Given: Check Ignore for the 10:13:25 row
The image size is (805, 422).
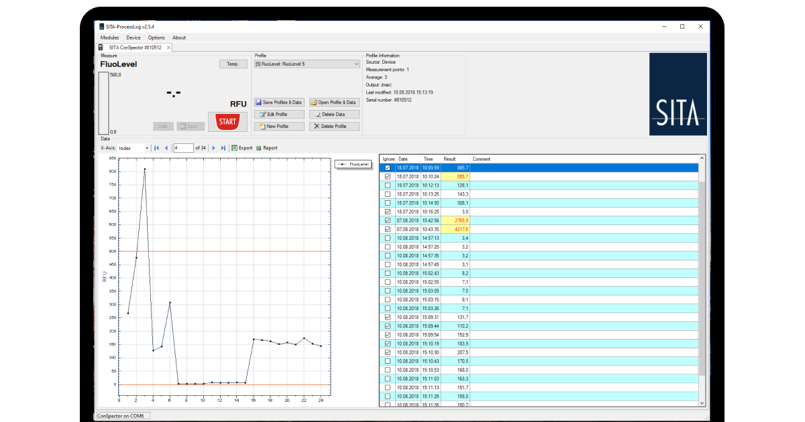Looking at the screenshot, I should pyautogui.click(x=387, y=194).
